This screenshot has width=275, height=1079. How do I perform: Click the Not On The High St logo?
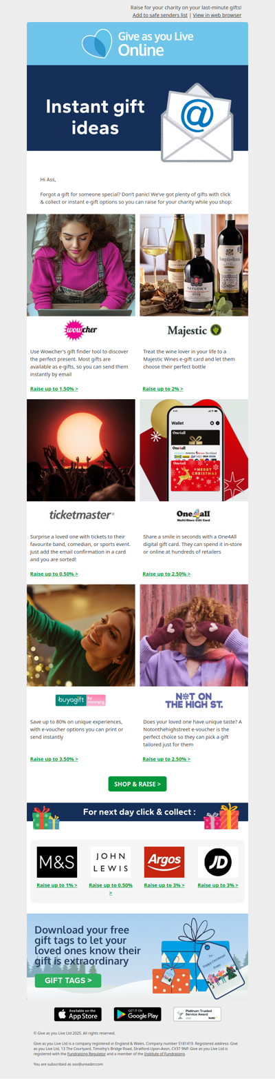click(x=194, y=700)
